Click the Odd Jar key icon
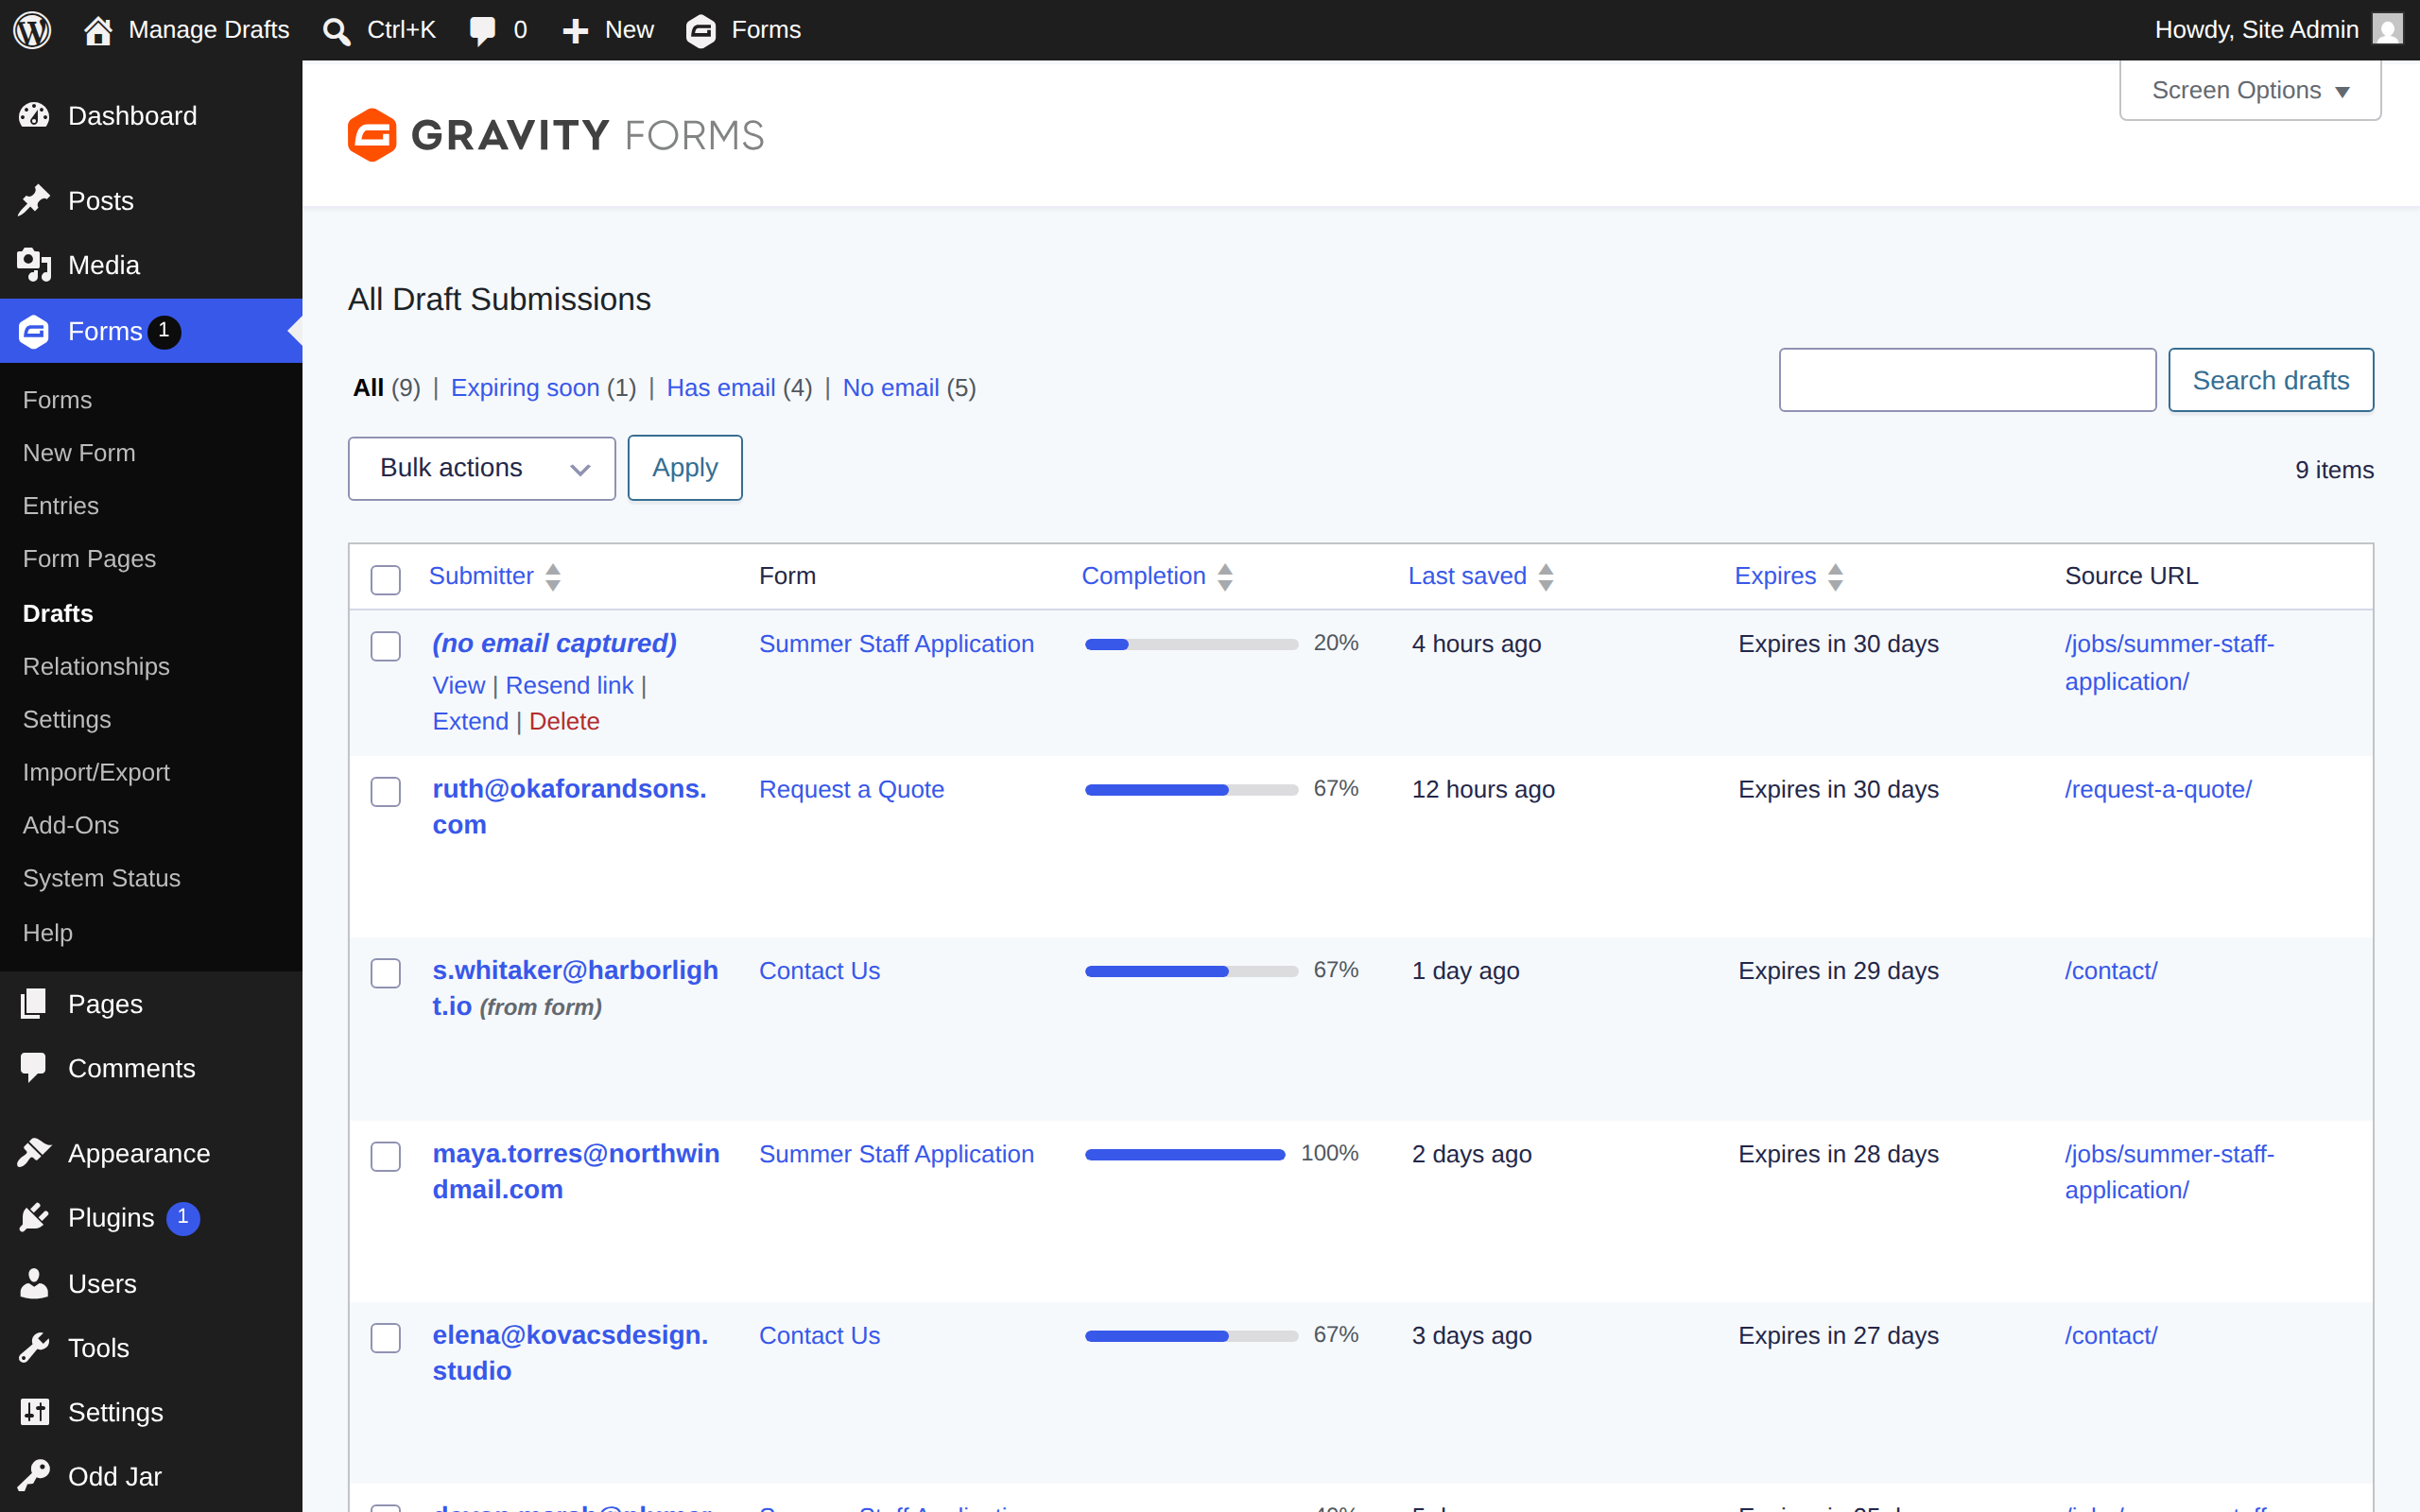The height and width of the screenshot is (1512, 2420). [x=34, y=1476]
